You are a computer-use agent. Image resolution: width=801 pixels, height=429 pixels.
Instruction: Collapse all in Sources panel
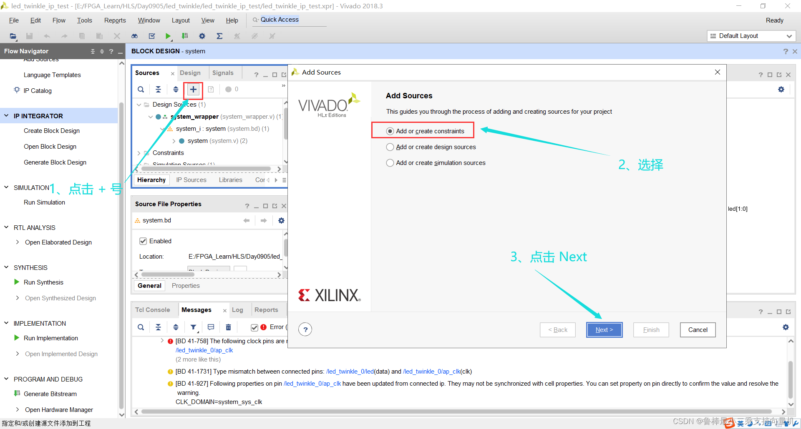pyautogui.click(x=158, y=89)
